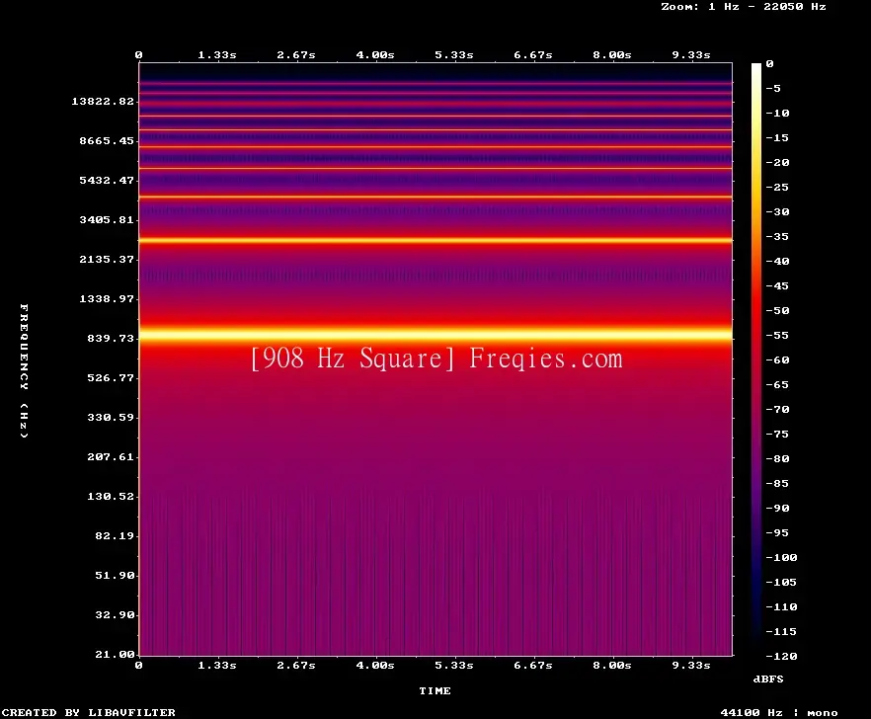
Task: Click the 9.33s label on the bottom time axis
Action: click(691, 665)
